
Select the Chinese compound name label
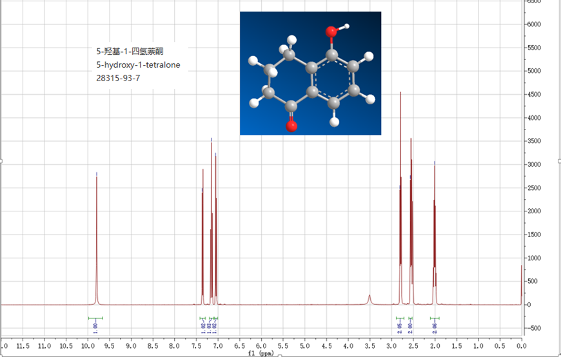pos(133,52)
